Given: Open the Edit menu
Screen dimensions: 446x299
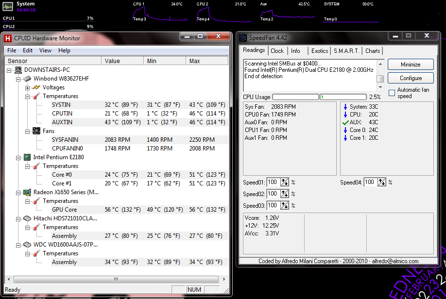Looking at the screenshot, I should tap(28, 50).
